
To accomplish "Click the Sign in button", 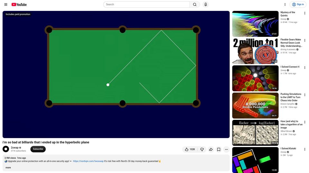I will click(298, 4).
